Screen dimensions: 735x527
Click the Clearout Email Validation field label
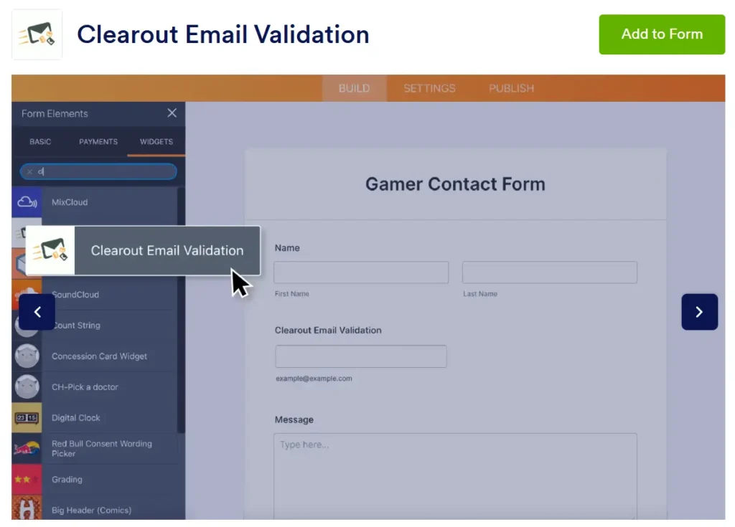coord(328,331)
